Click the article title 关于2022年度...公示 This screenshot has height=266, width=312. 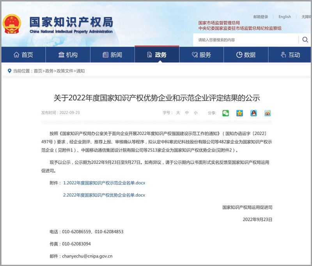pos(157,98)
